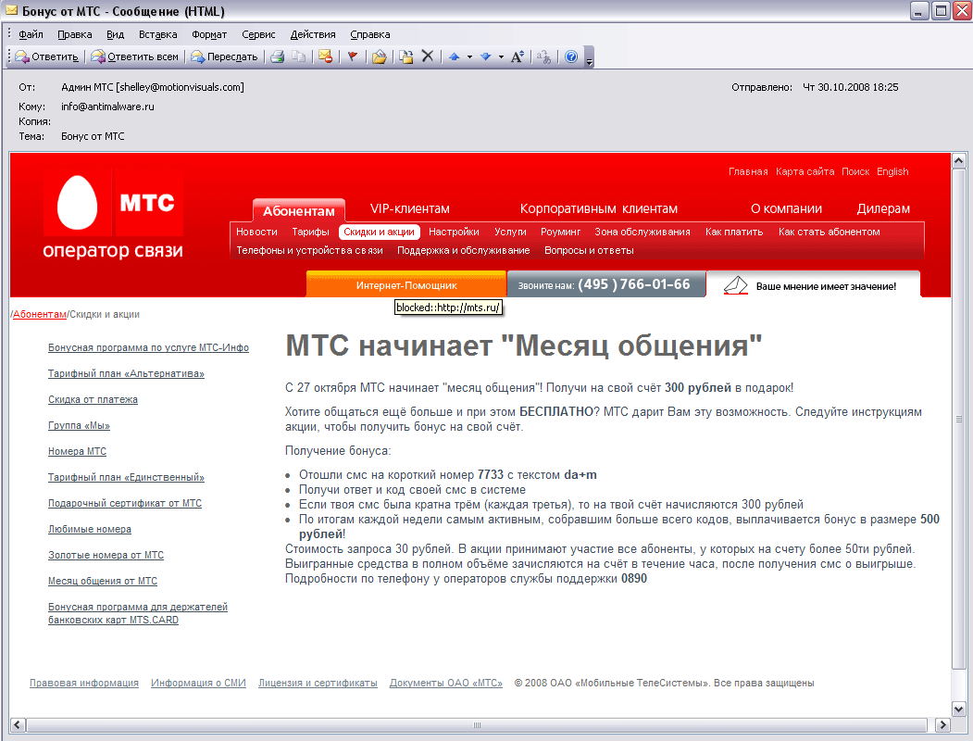Click the font size (A) icon
The height and width of the screenshot is (741, 973).
(518, 57)
